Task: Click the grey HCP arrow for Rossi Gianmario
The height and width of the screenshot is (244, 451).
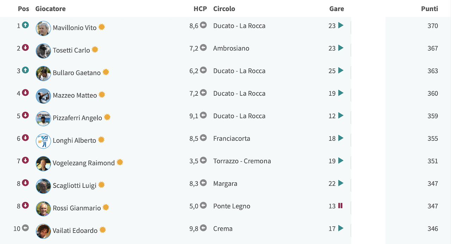Action: (x=203, y=205)
